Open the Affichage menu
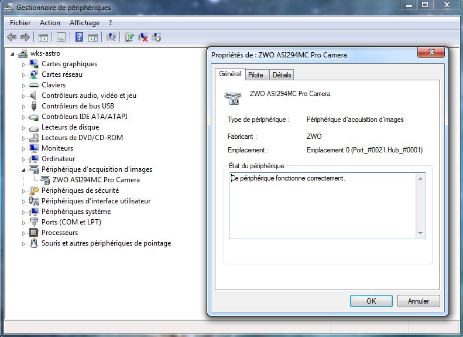Screen dimensions: 463x337 84,23
